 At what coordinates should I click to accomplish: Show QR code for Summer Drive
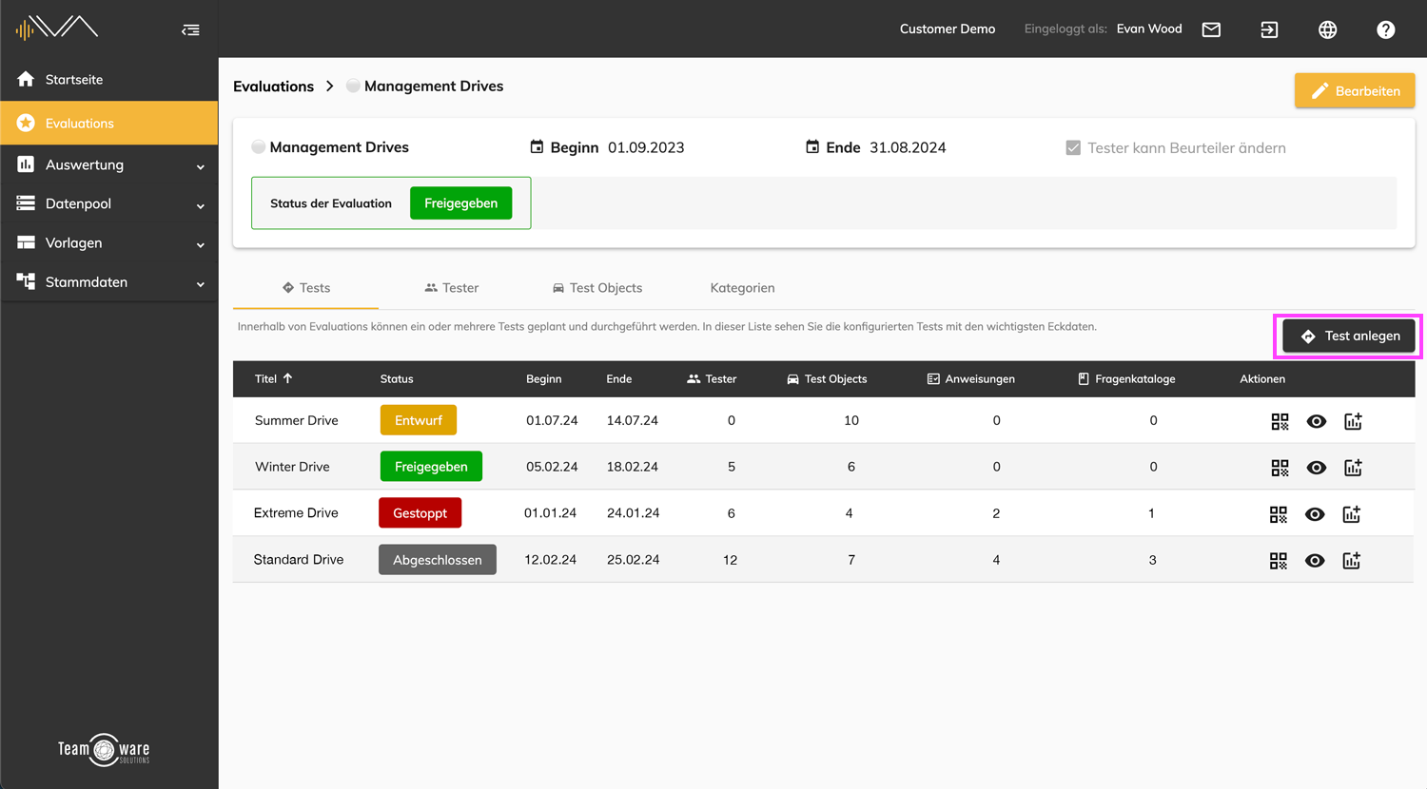click(1280, 421)
